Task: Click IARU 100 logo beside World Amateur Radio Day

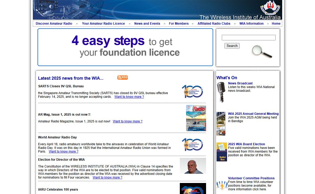Action: point(192,144)
